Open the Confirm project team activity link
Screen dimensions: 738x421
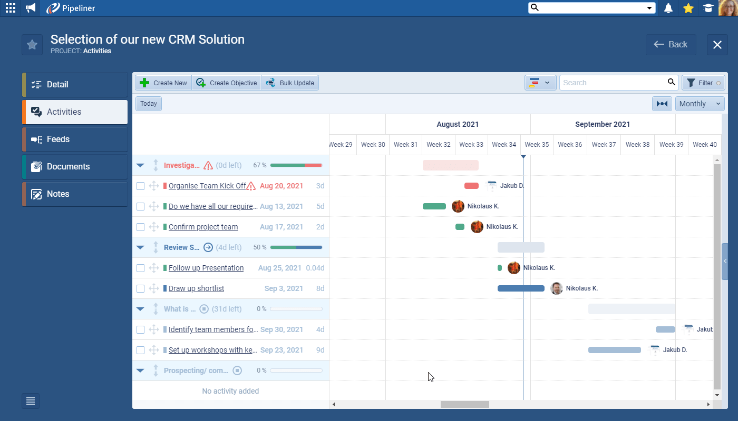[202, 227]
